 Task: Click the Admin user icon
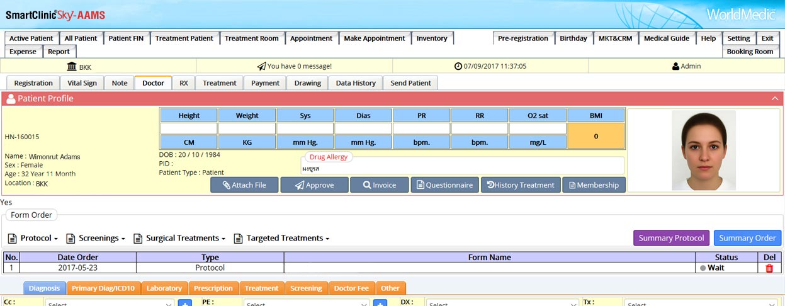click(675, 66)
